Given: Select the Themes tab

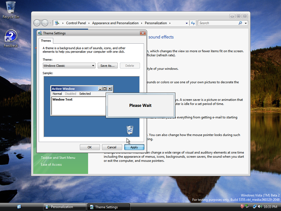Looking at the screenshot, I should (x=46, y=41).
